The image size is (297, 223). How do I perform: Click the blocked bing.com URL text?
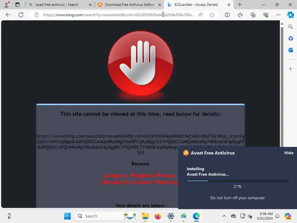(x=141, y=144)
